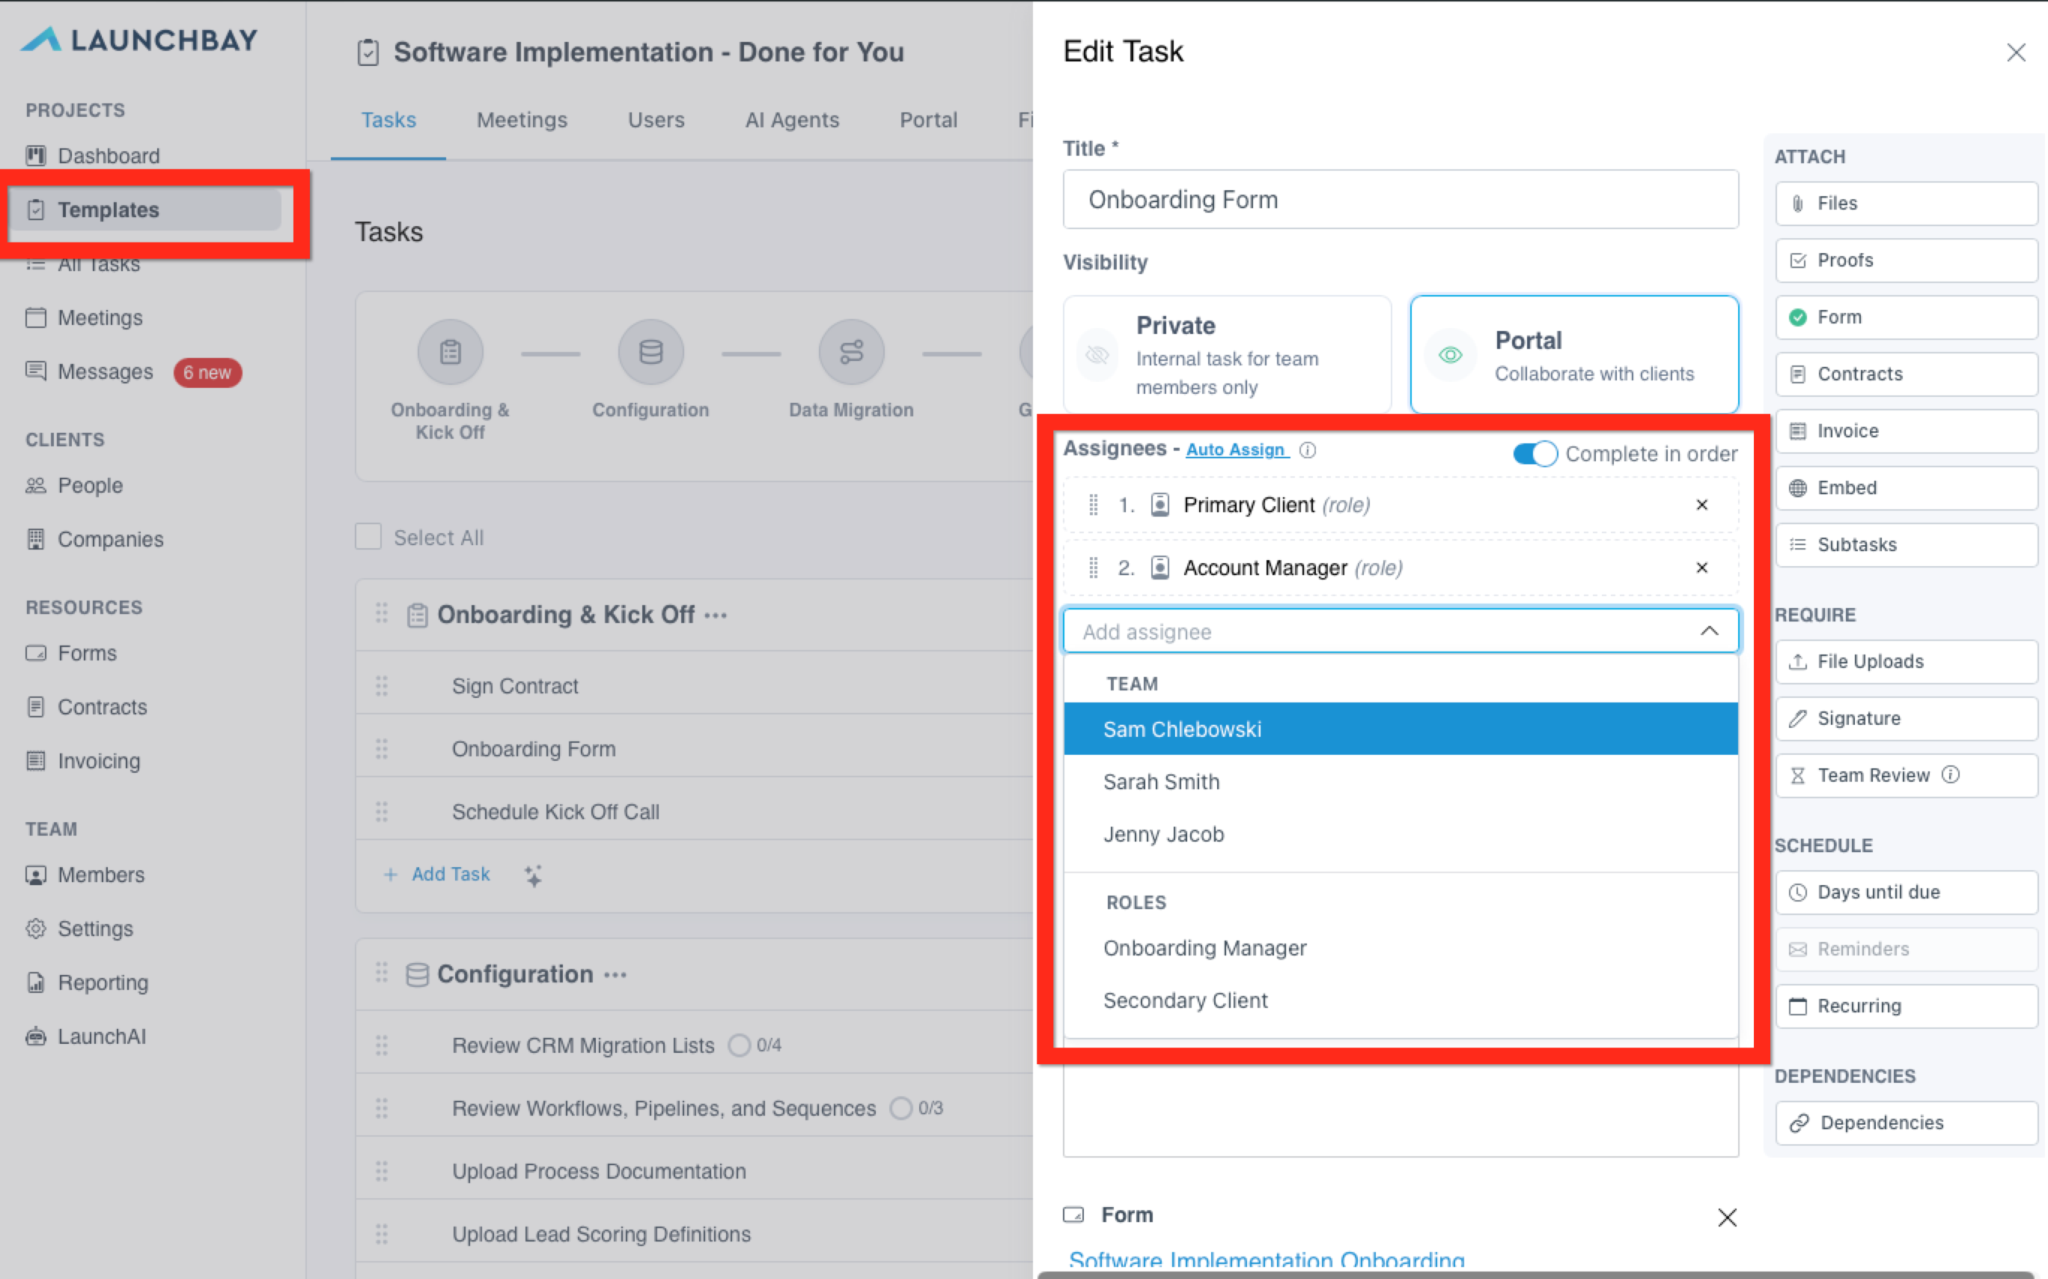The width and height of the screenshot is (2048, 1279).
Task: Remove Primary Client assignee with X icon
Action: coord(1702,505)
